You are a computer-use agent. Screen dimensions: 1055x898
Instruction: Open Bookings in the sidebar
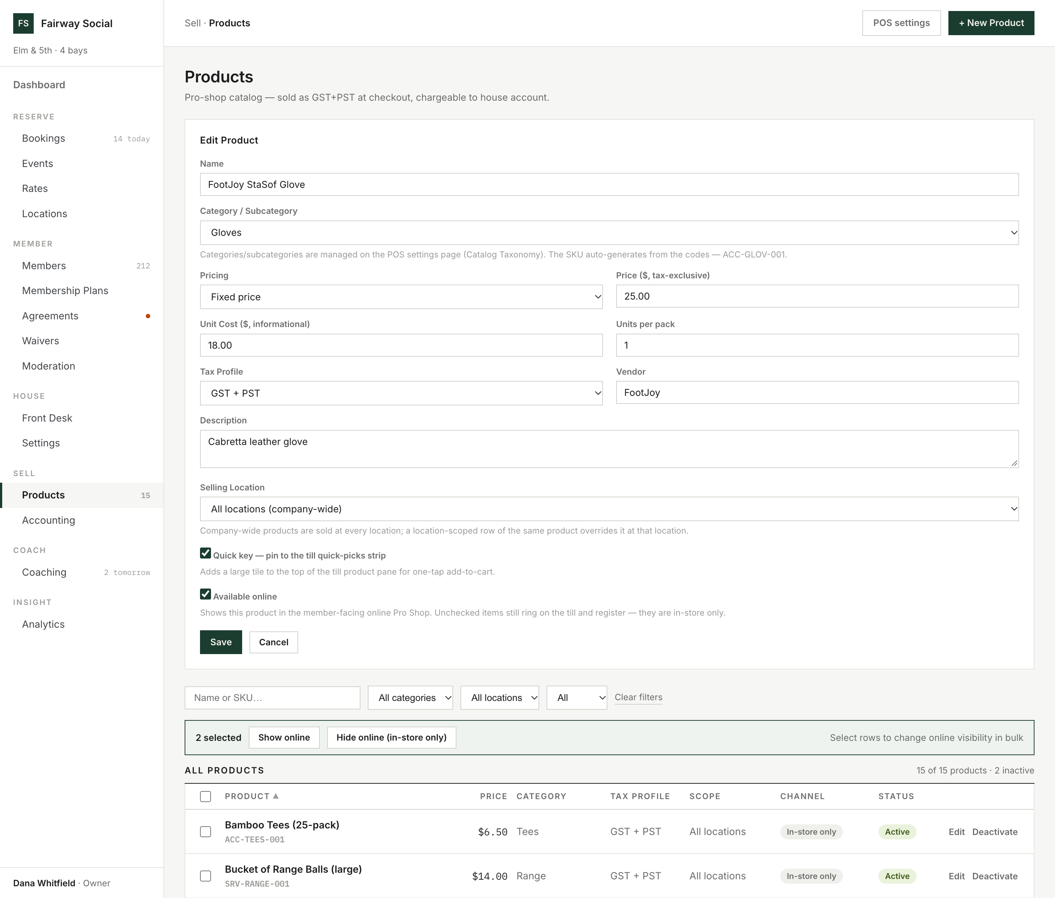tap(81, 138)
